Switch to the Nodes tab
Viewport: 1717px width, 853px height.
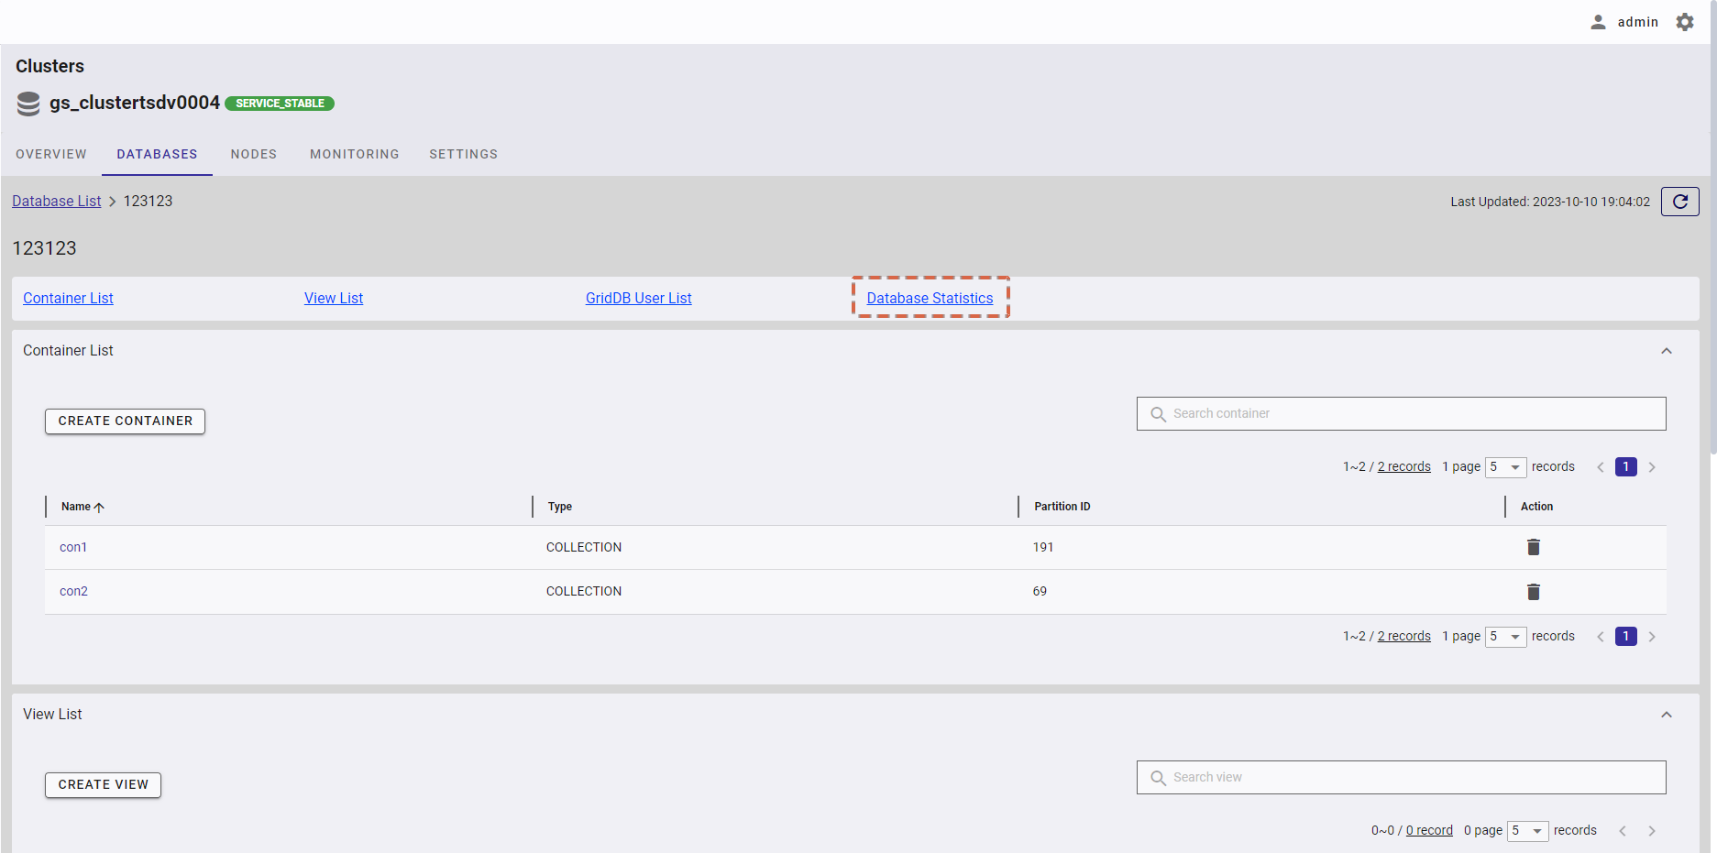(x=253, y=154)
